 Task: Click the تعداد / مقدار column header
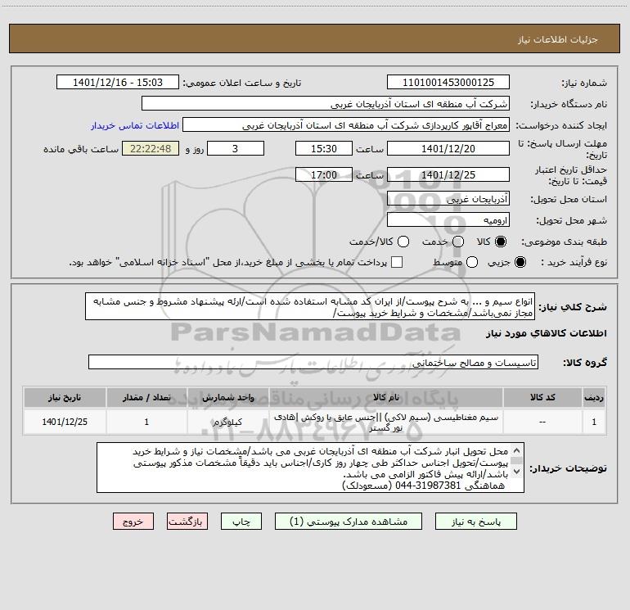pyautogui.click(x=146, y=397)
